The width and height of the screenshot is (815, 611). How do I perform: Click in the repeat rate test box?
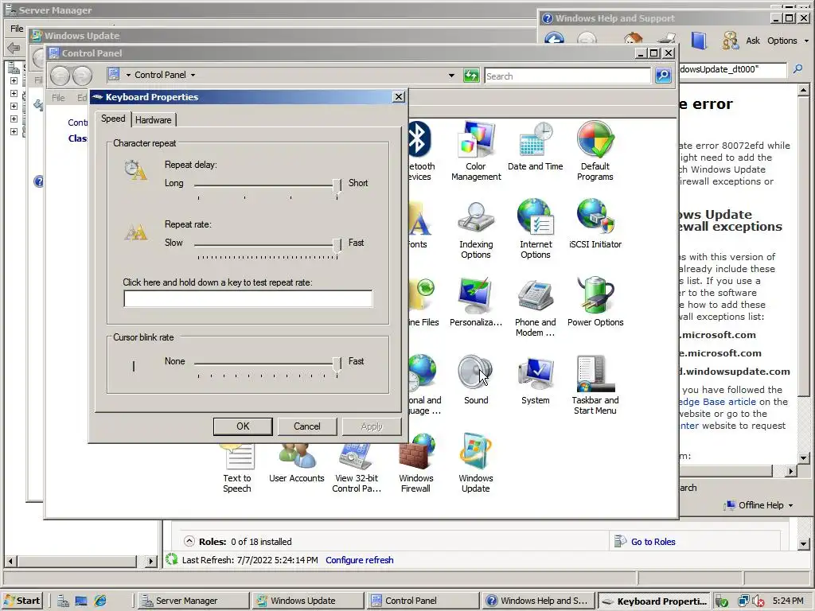click(248, 299)
